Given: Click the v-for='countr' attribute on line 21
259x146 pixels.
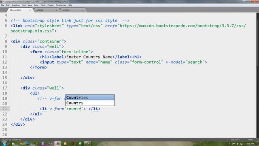Looking at the screenshot, I should point(66,109).
